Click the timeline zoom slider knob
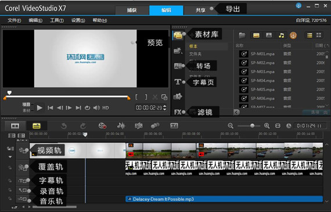This screenshot has height=212, width=331. pyautogui.click(x=252, y=126)
